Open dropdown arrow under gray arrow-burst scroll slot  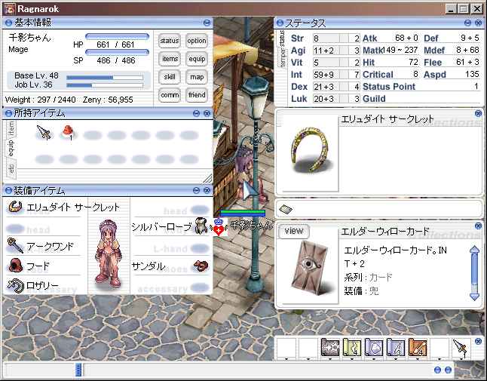click(330, 358)
